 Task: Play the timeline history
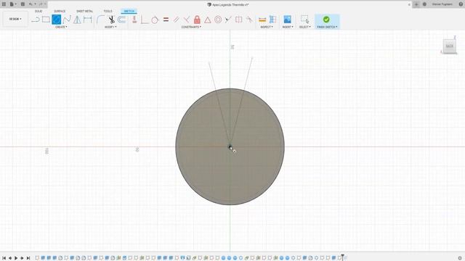16,258
